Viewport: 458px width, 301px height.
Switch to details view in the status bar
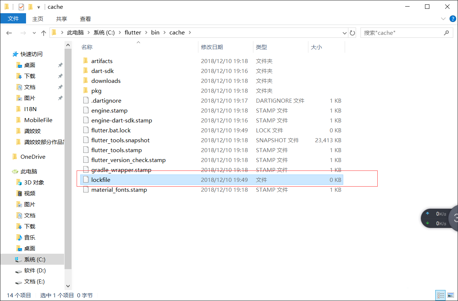pos(440,295)
